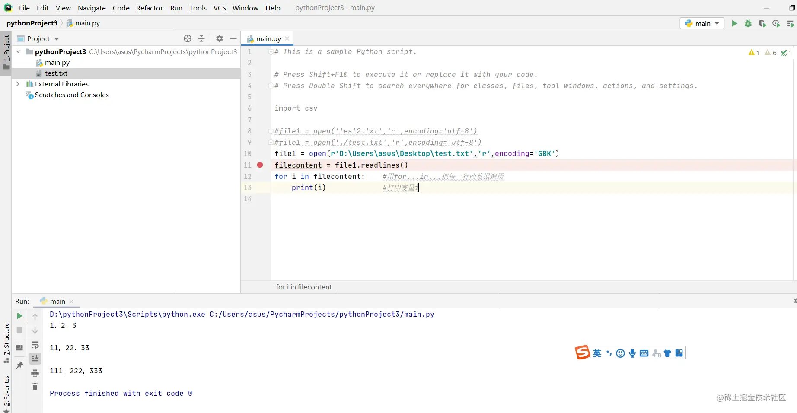Image resolution: width=797 pixels, height=413 pixels.
Task: Toggle soft-wrap in Run console
Action: pos(35,345)
